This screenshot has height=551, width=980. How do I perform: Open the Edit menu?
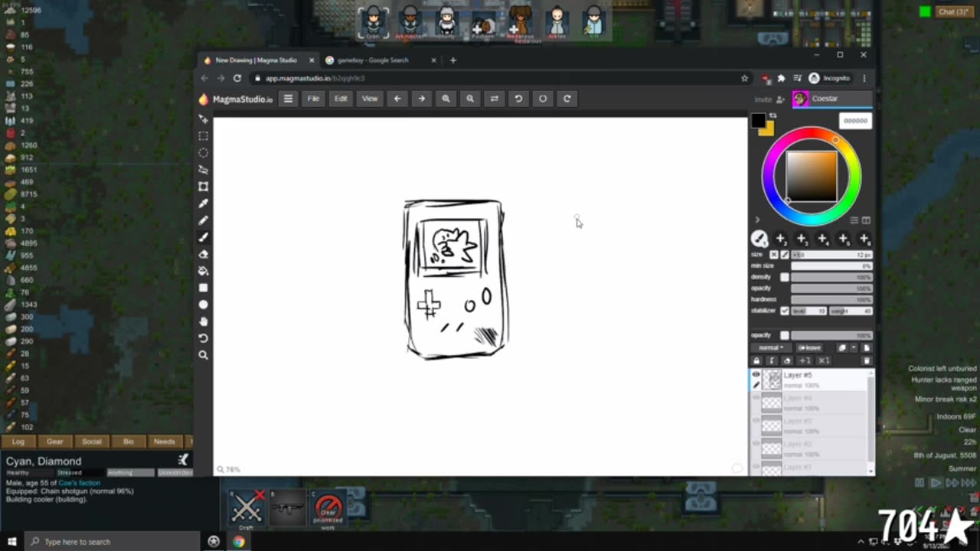click(341, 99)
